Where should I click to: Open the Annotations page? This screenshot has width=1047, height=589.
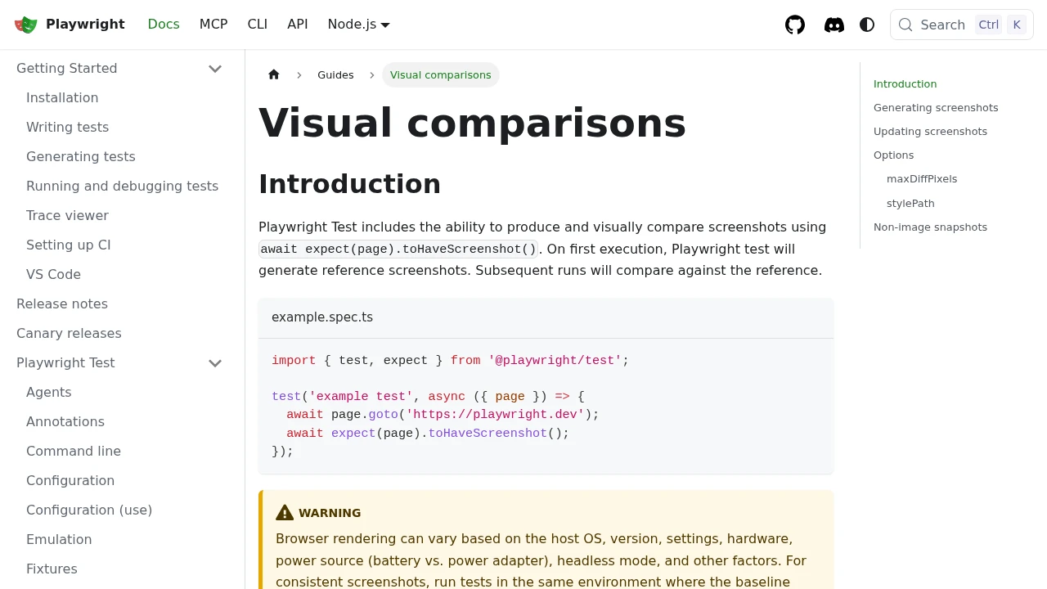click(x=65, y=422)
